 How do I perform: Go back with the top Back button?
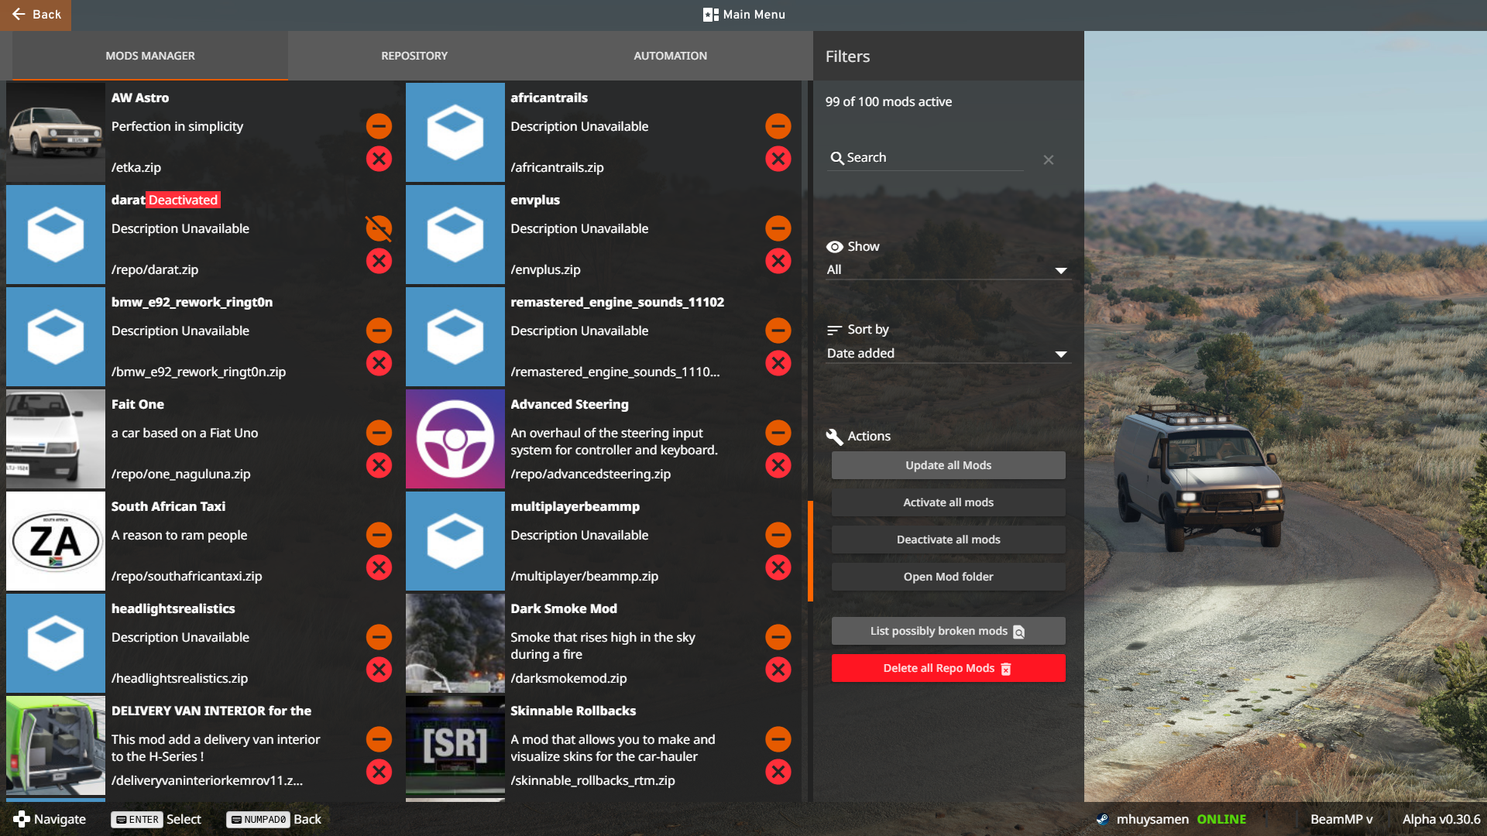tap(36, 15)
